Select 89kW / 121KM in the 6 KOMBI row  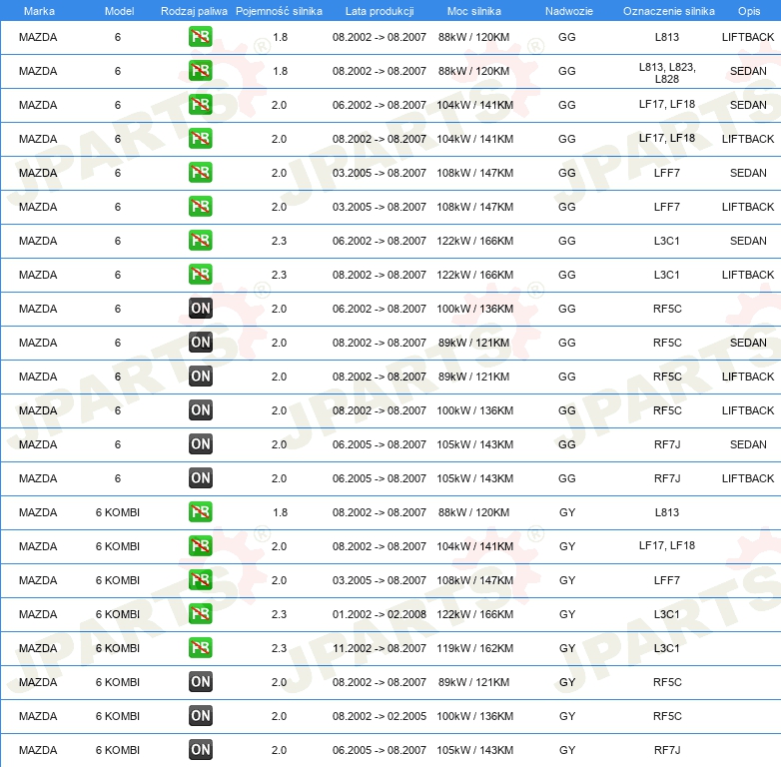click(x=473, y=682)
